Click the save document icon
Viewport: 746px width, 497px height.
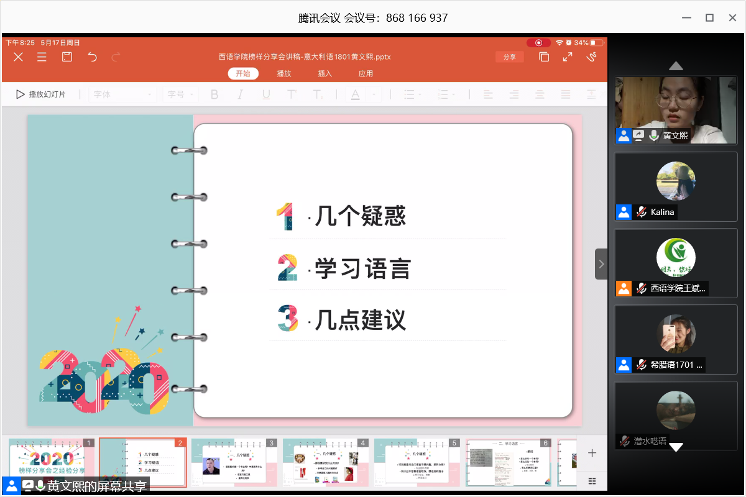coord(67,57)
